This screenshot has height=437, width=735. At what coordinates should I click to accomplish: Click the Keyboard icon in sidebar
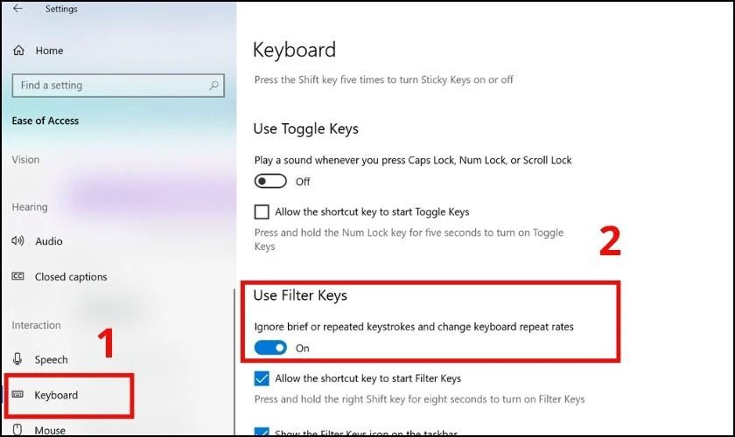point(17,396)
